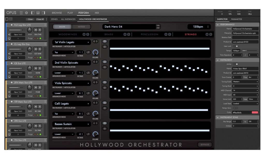Step the Dark Hero 04 preset arrows
Image resolution: width=265 pixels, height=159 pixels.
158,27
